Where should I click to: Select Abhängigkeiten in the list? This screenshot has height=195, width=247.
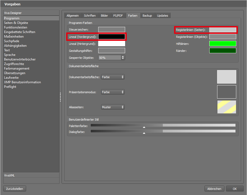click(x=31, y=46)
